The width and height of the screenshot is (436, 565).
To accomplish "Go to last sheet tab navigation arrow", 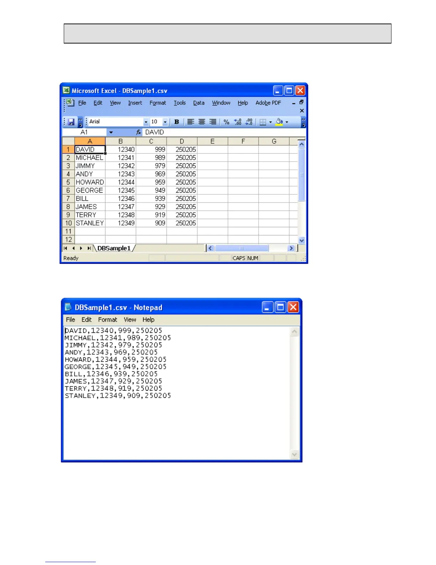I will [89, 248].
